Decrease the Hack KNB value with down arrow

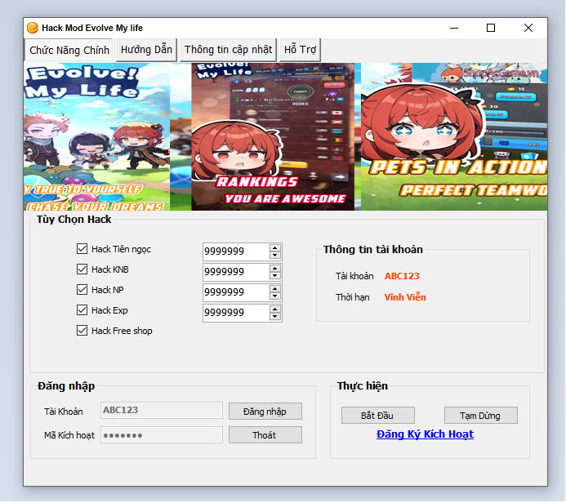(275, 276)
